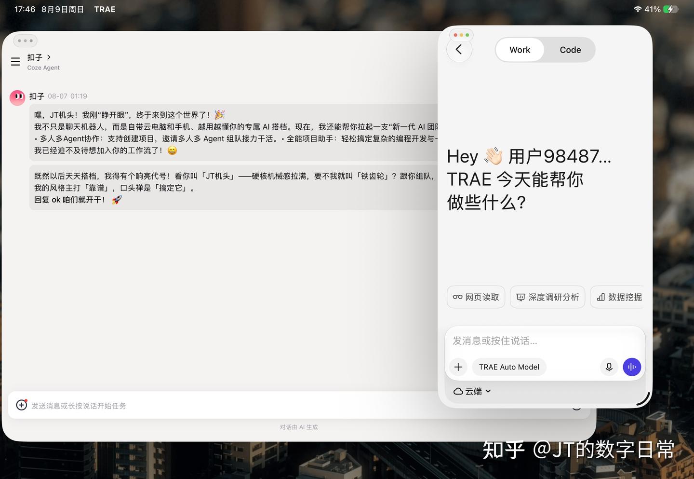Click the line 回复 ok 咱们就开干
Image resolution: width=694 pixels, height=479 pixels.
(78, 200)
